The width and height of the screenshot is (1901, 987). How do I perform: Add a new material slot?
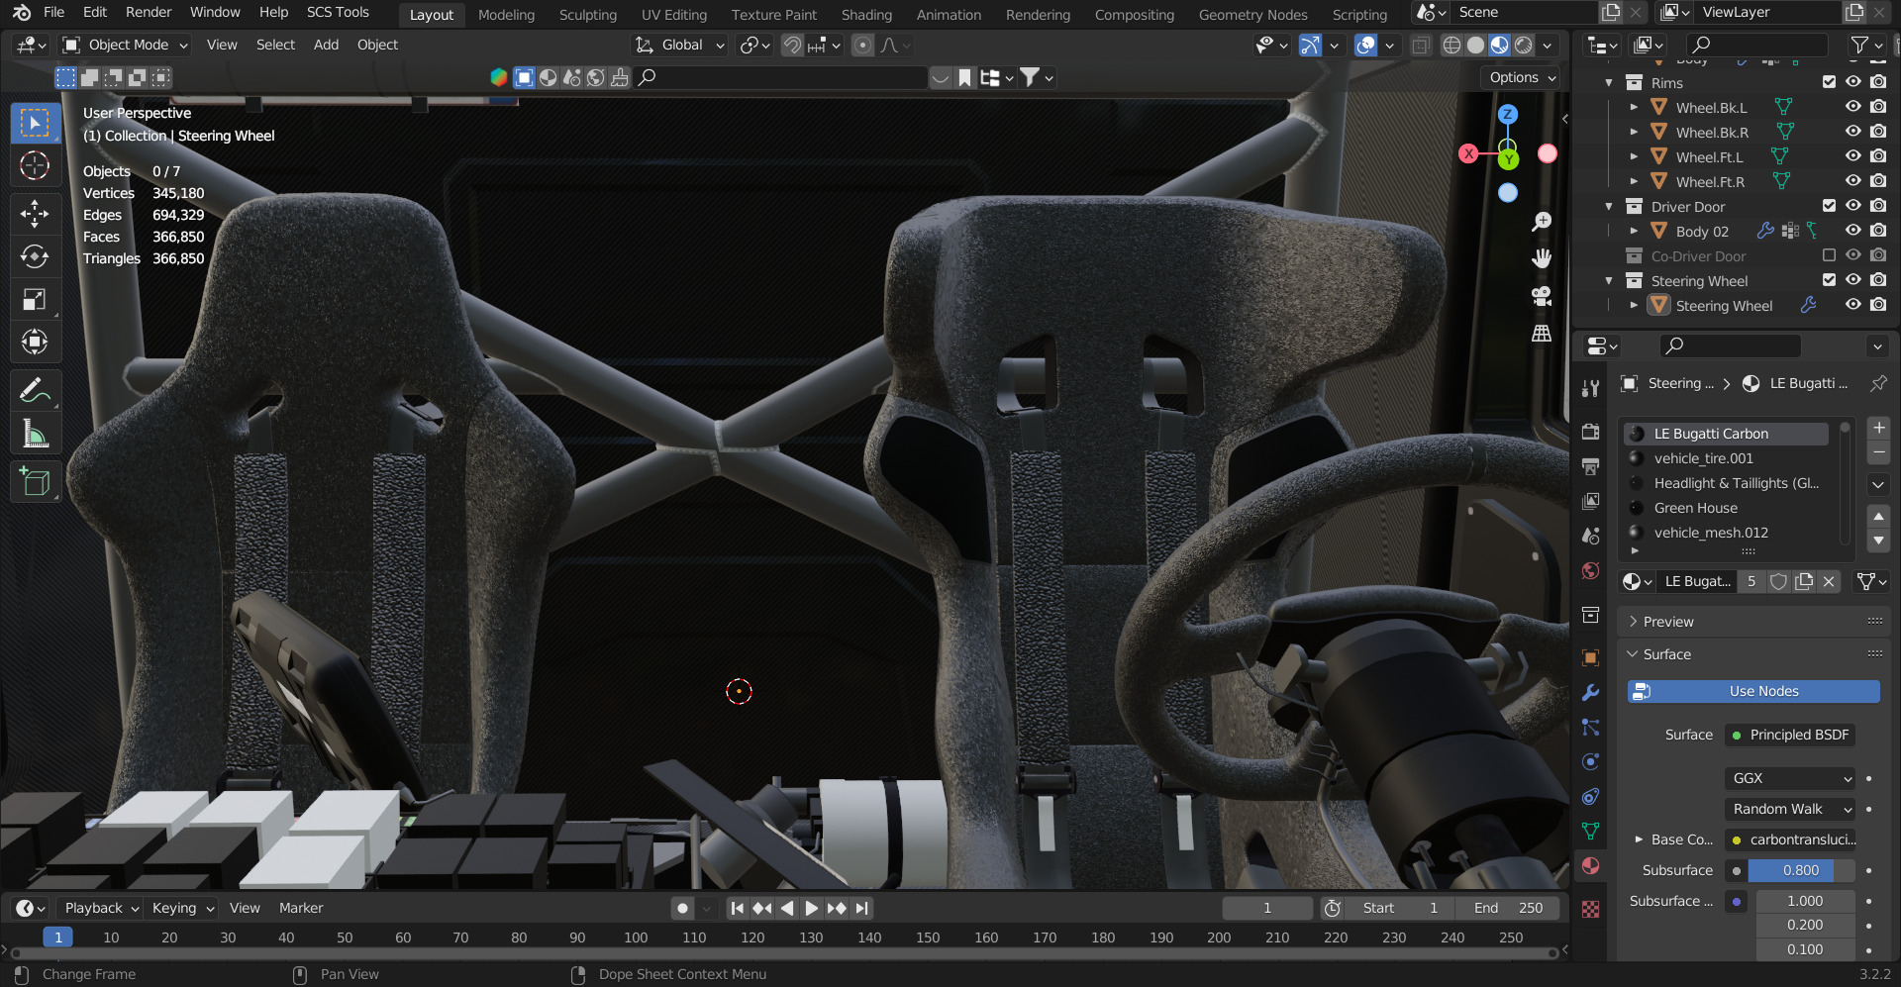(1878, 428)
